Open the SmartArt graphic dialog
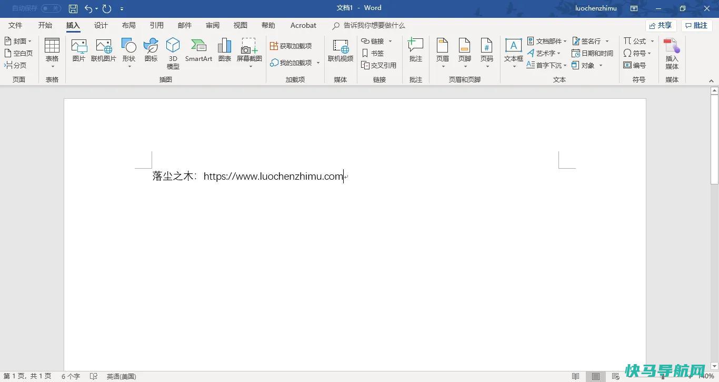The image size is (719, 382). click(x=198, y=50)
